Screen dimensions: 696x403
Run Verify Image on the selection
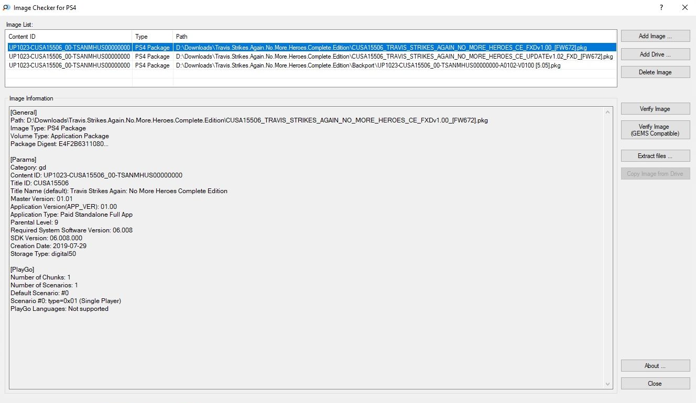pos(655,108)
